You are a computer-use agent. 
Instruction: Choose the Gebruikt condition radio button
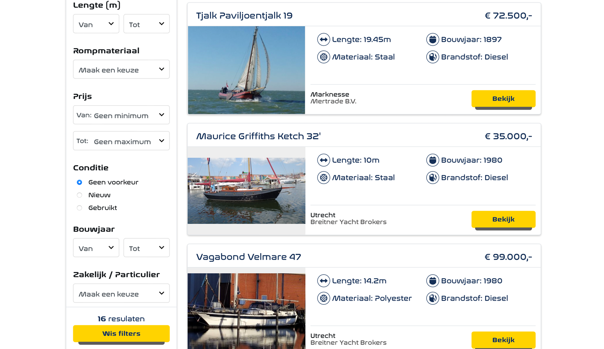80,208
